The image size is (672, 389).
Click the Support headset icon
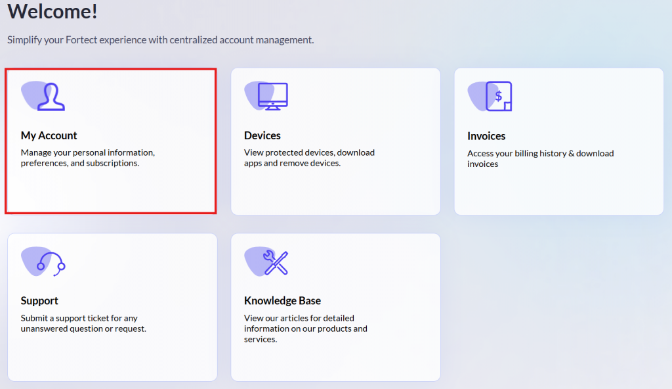43,262
